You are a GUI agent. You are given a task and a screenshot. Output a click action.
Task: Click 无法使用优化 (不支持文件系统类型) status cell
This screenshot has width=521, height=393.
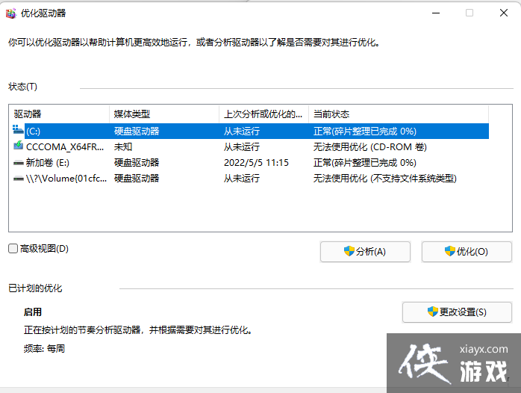click(384, 179)
